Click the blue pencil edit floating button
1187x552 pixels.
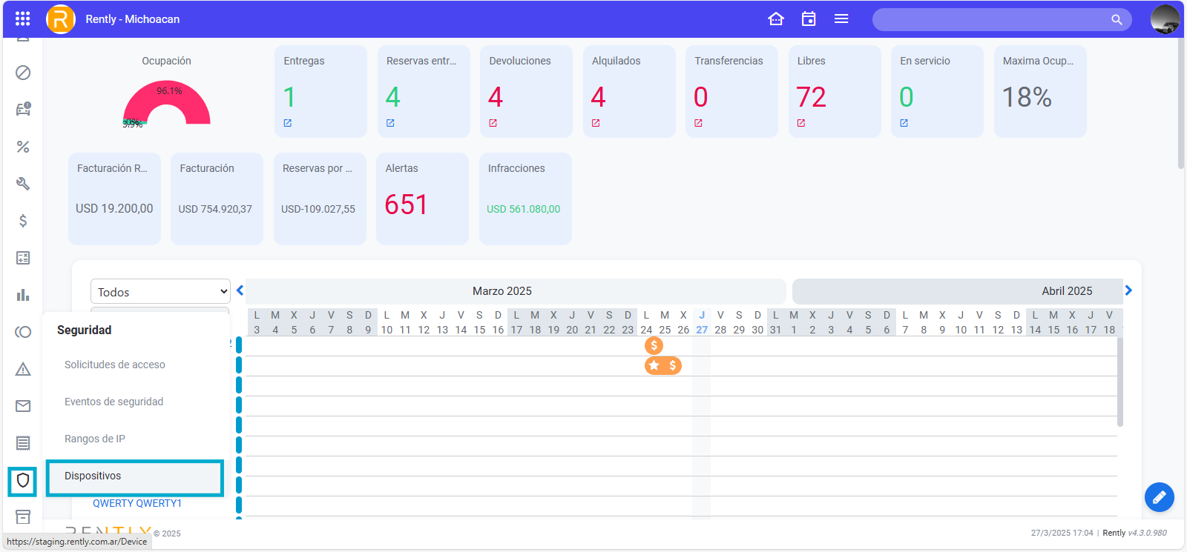pos(1159,497)
